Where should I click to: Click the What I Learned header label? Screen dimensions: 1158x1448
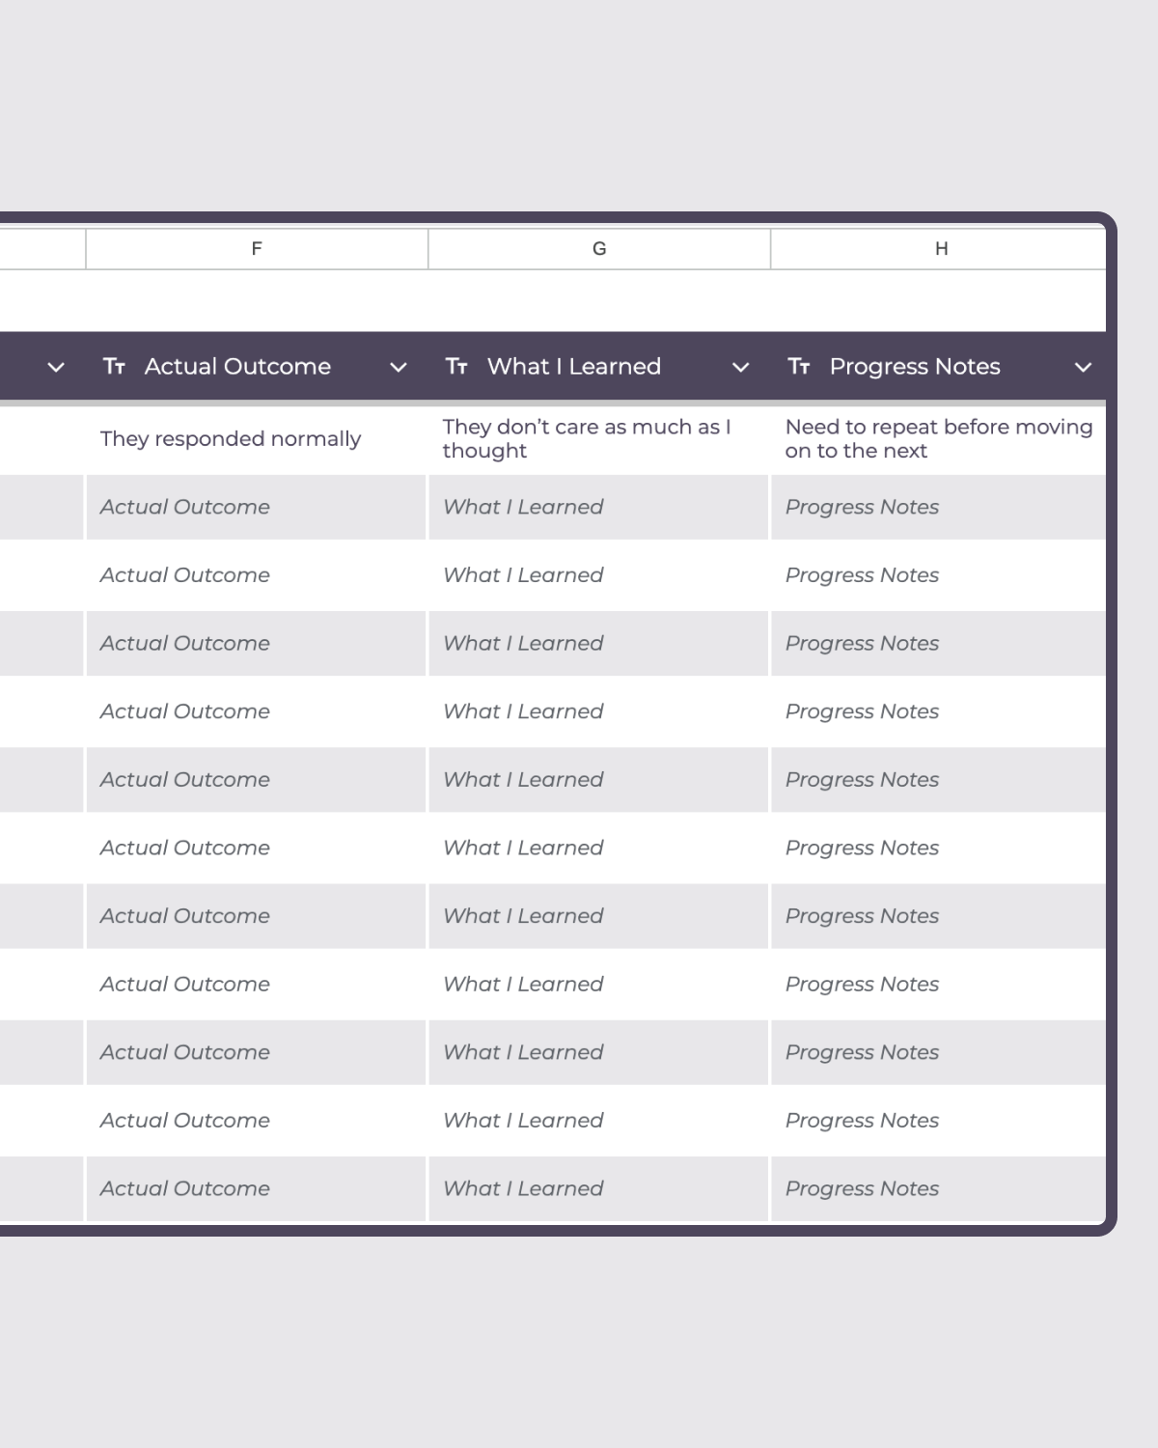(x=574, y=367)
